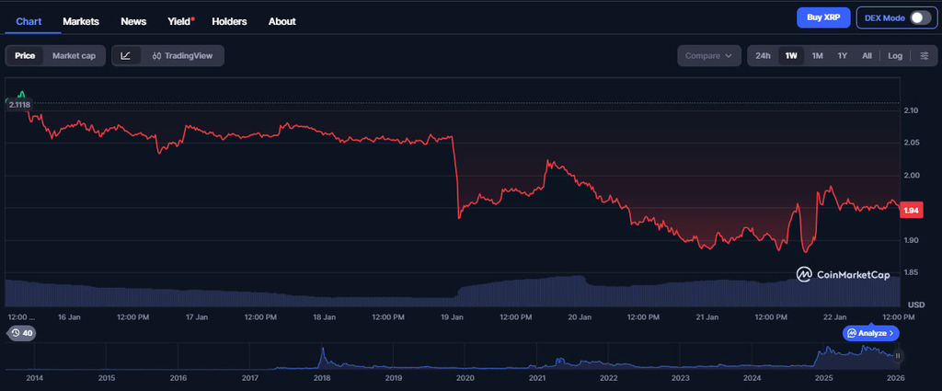The image size is (942, 391).
Task: Open chart settings sliders icon
Action: 925,56
